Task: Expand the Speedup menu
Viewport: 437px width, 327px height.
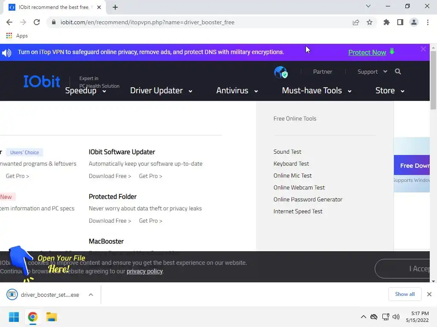Action: tap(85, 91)
